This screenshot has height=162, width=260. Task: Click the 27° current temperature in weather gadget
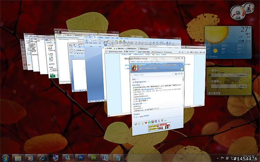[x=245, y=29]
